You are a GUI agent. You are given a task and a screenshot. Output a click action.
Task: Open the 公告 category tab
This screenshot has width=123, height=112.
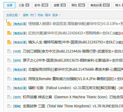pos(24,5)
